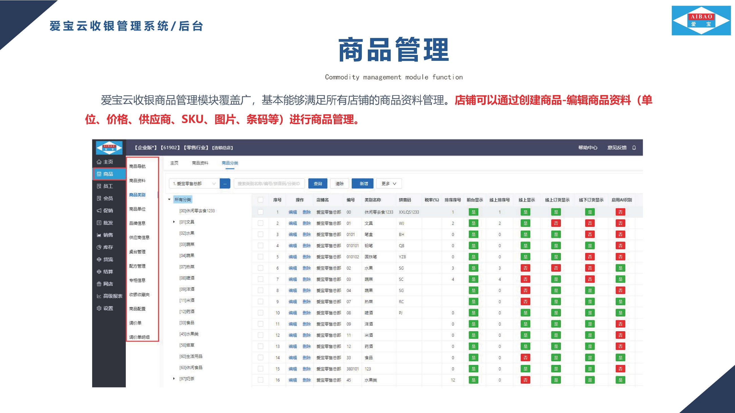Check the row 6 水果 checkbox
The height and width of the screenshot is (413, 735).
260,268
